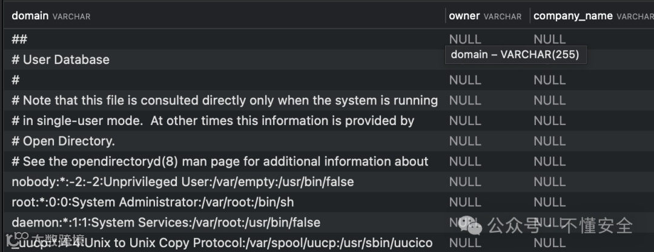
Task: Select the root System Administrator cell
Action: pos(153,202)
